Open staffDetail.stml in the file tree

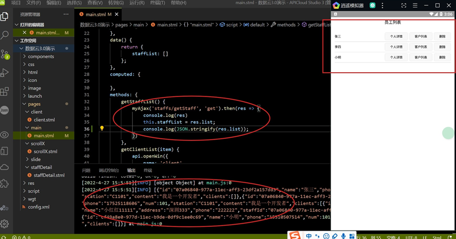pos(49,175)
